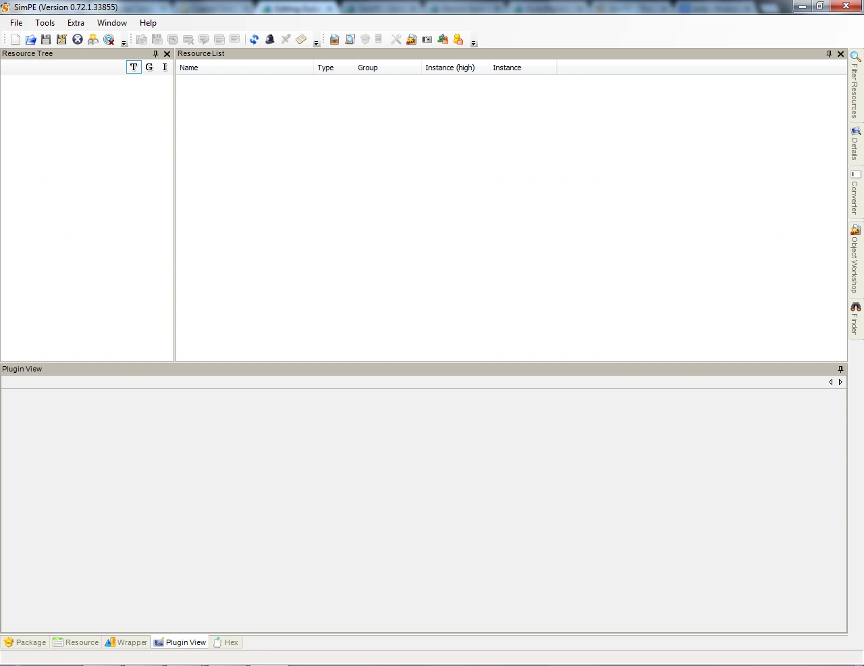Click the page with magnifier toolbar icon
The height and width of the screenshot is (666, 864).
click(x=350, y=39)
